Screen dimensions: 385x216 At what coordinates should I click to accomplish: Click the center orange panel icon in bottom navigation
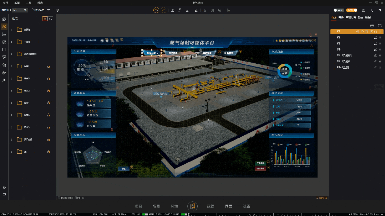click(193, 206)
